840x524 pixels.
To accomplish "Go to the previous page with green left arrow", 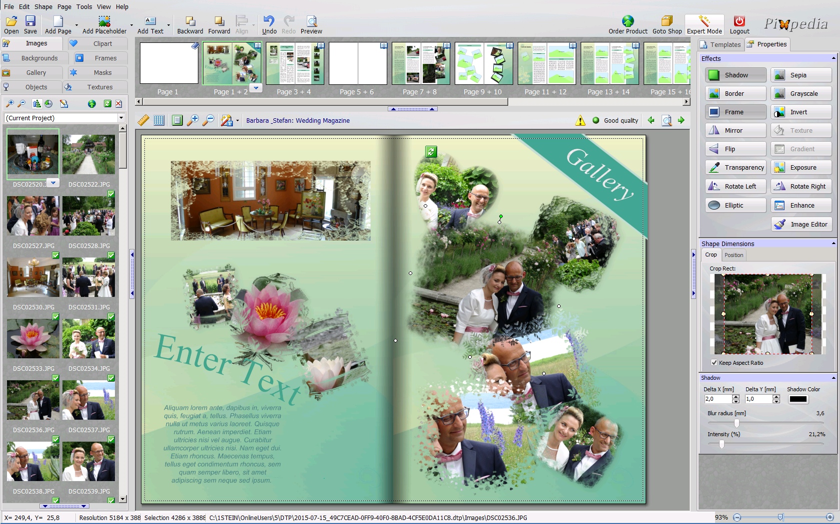I will pos(651,120).
